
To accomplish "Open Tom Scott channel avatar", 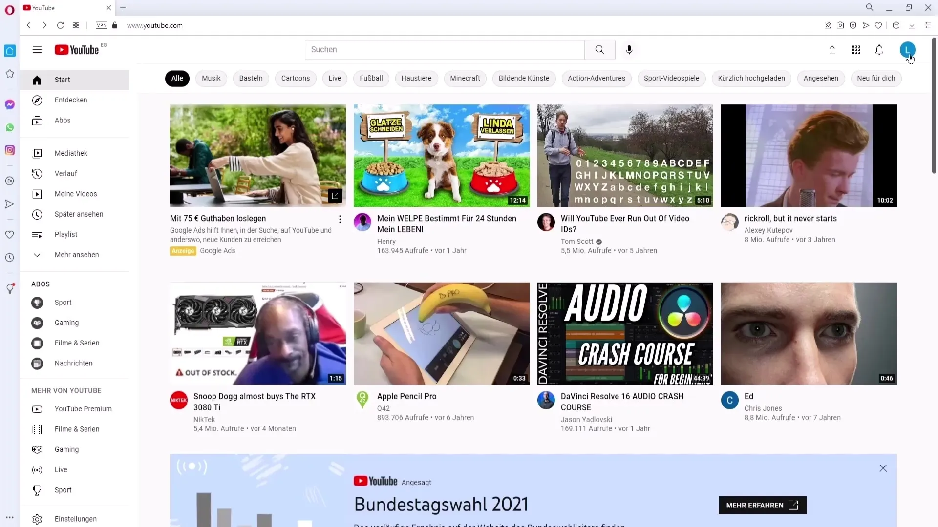I will pos(546,222).
